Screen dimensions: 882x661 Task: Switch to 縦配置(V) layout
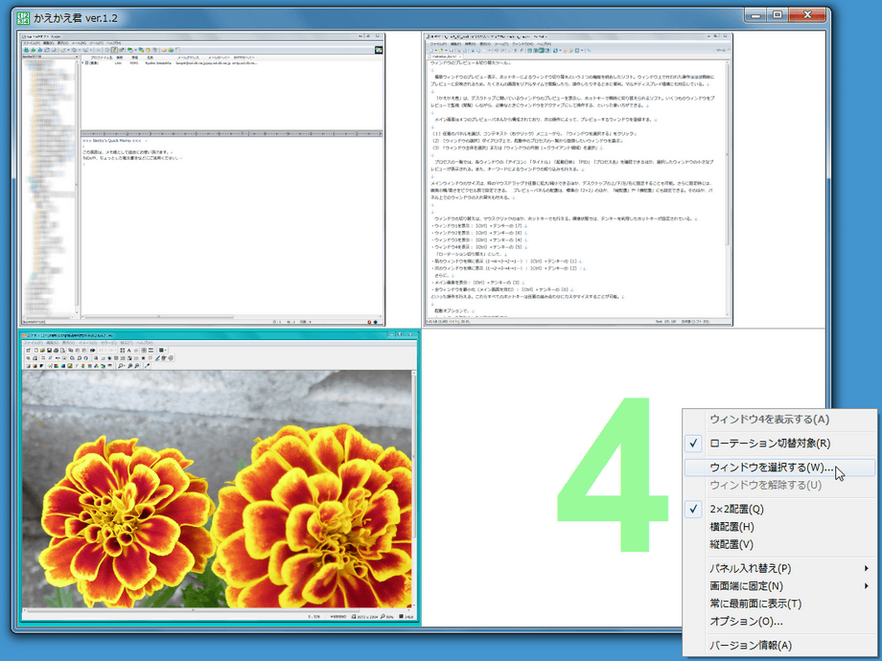(779, 545)
